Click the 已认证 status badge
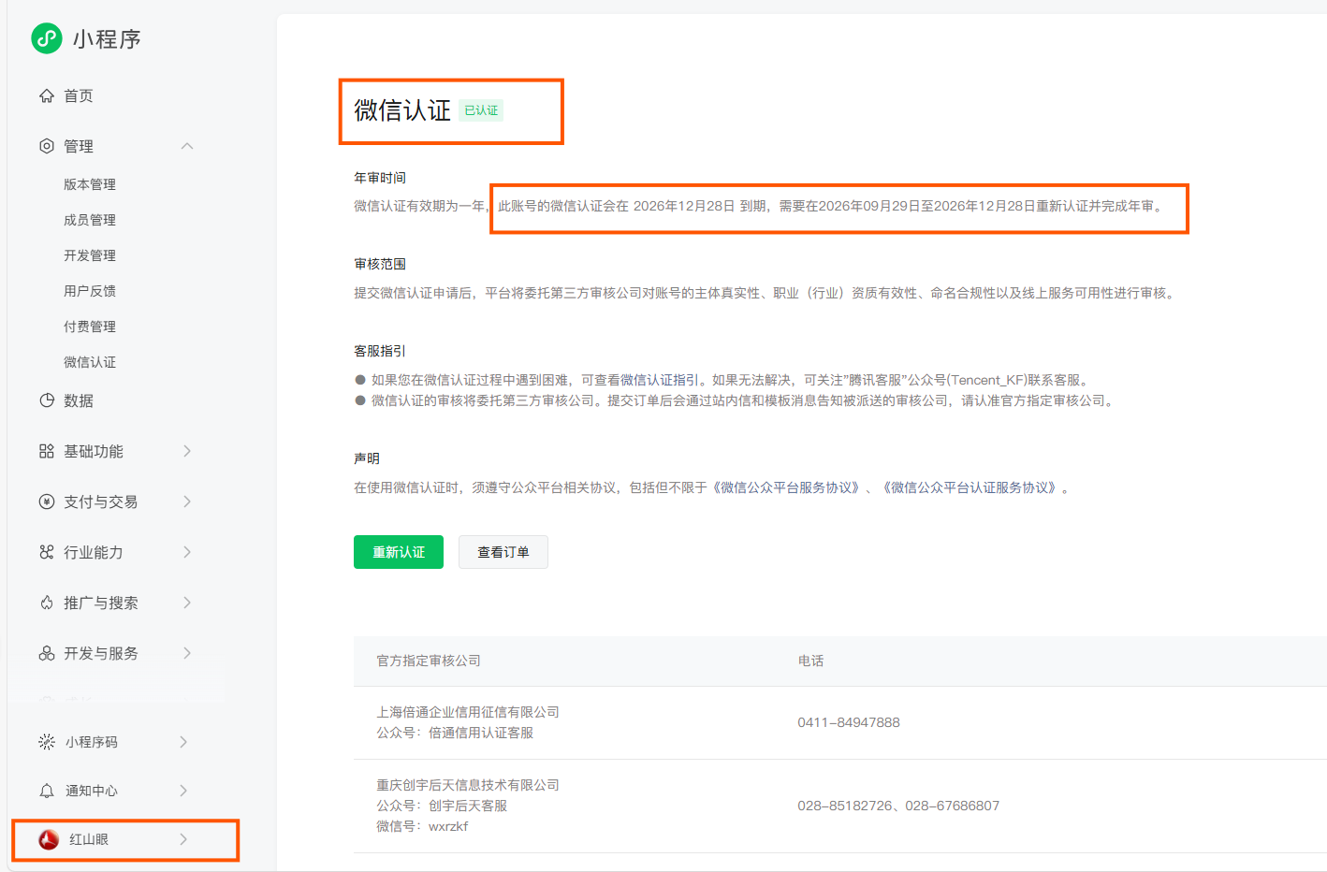This screenshot has width=1327, height=872. [481, 110]
